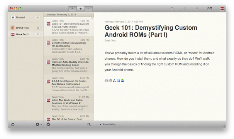
Task: Open AT-AT Sculpture up for Grabs article
Action: point(69,84)
